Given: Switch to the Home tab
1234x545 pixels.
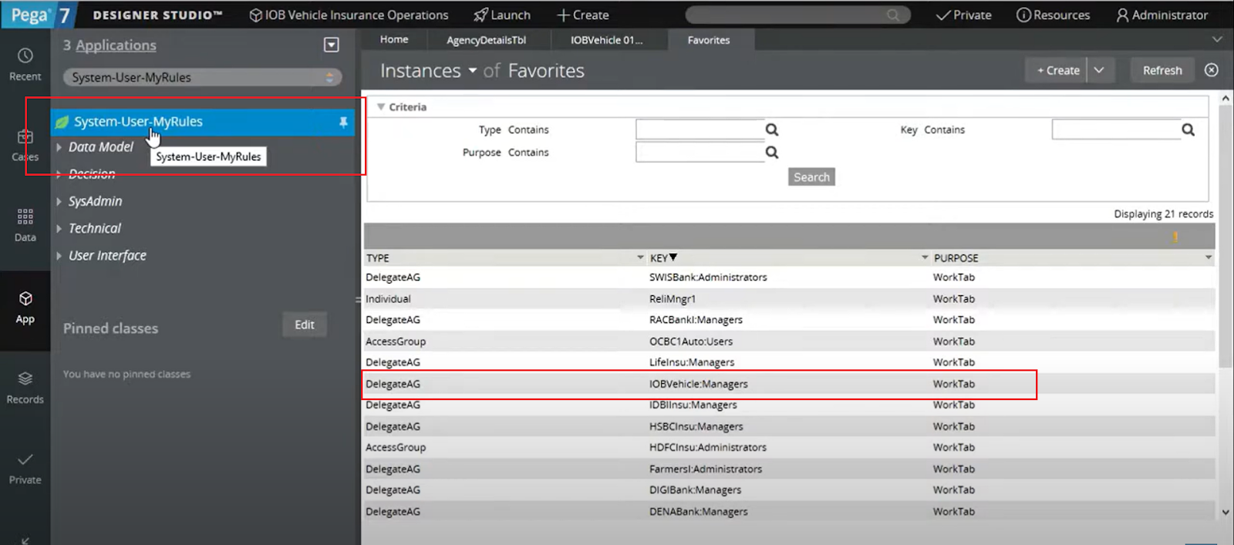Looking at the screenshot, I should coord(394,39).
